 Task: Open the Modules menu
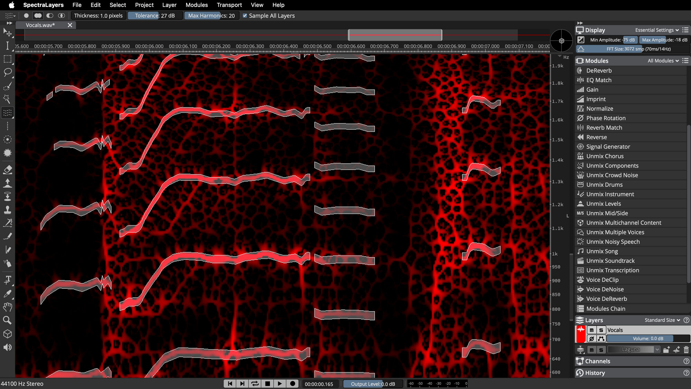[x=197, y=5]
